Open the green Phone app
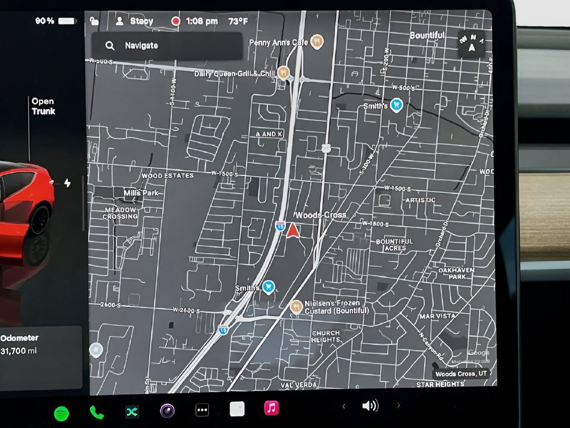 tap(97, 412)
